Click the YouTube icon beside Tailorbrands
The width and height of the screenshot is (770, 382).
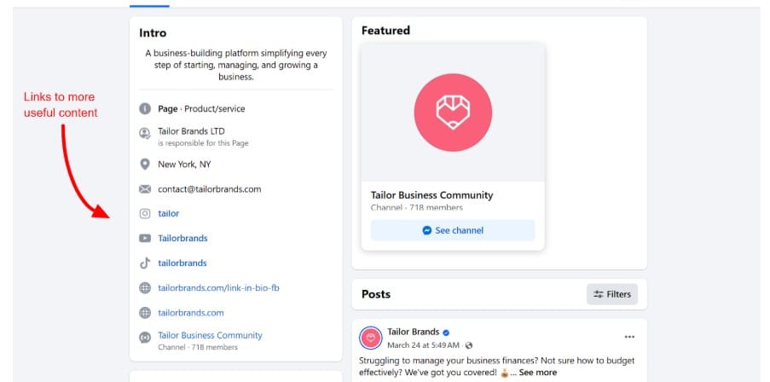(145, 238)
